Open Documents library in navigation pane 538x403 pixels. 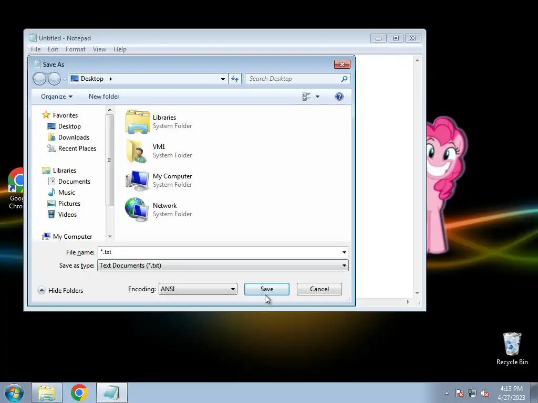click(74, 181)
